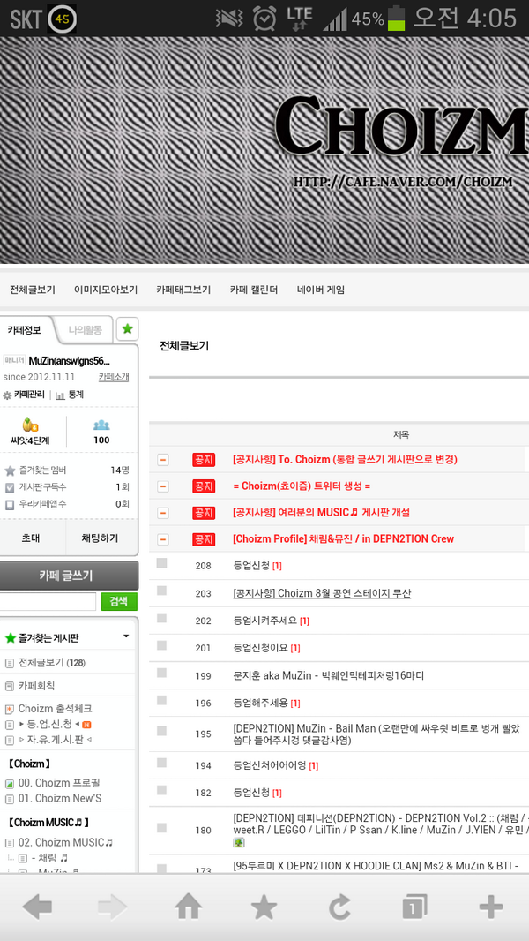The height and width of the screenshot is (941, 529).
Task: Open post Choizm 8월 공연 스테이지 무산
Action: [322, 593]
